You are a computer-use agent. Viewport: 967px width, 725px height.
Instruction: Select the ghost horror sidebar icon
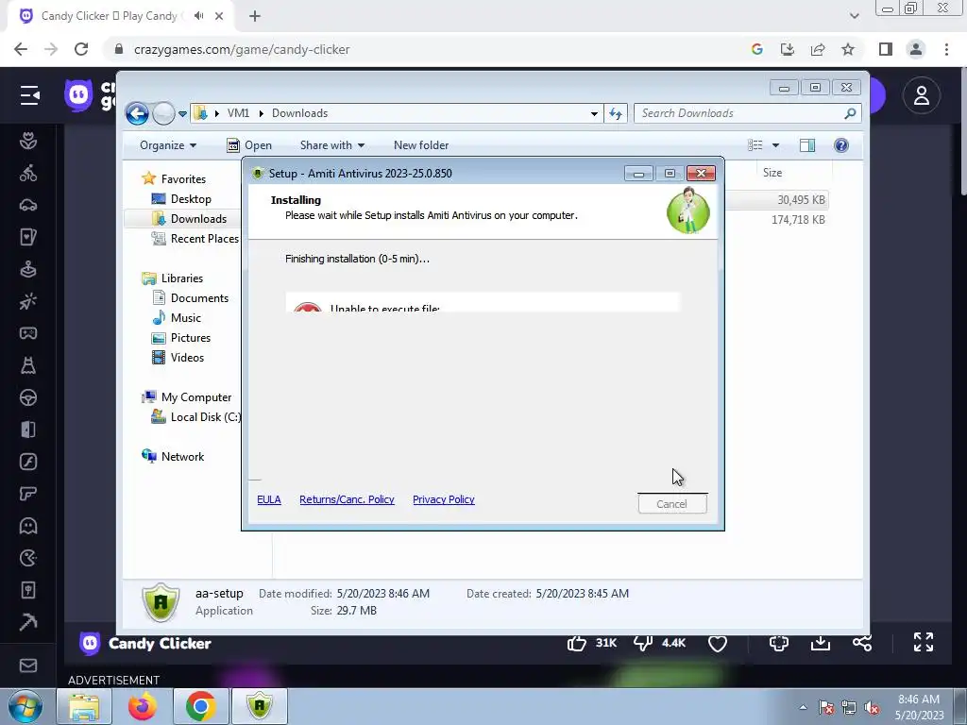27,526
